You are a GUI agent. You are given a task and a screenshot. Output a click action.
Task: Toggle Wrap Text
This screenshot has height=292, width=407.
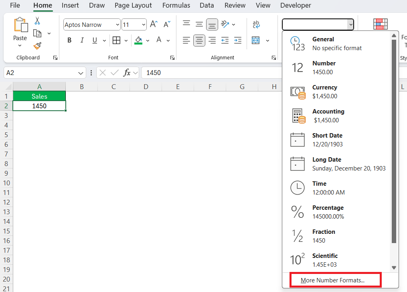256,24
